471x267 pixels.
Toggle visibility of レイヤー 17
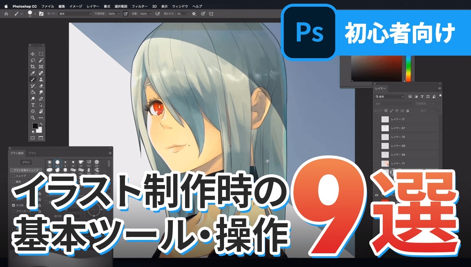click(377, 119)
